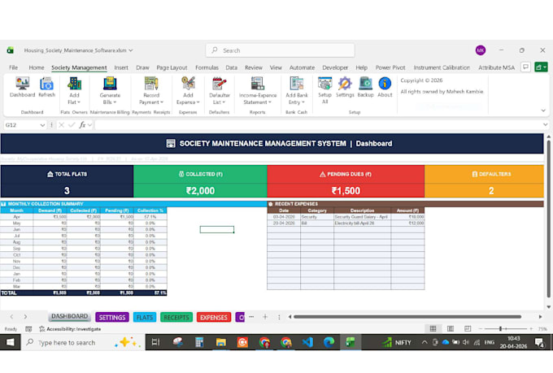Screen dimensions: 553x373
Task: Open Calculator in taskbar
Action: (x=199, y=342)
